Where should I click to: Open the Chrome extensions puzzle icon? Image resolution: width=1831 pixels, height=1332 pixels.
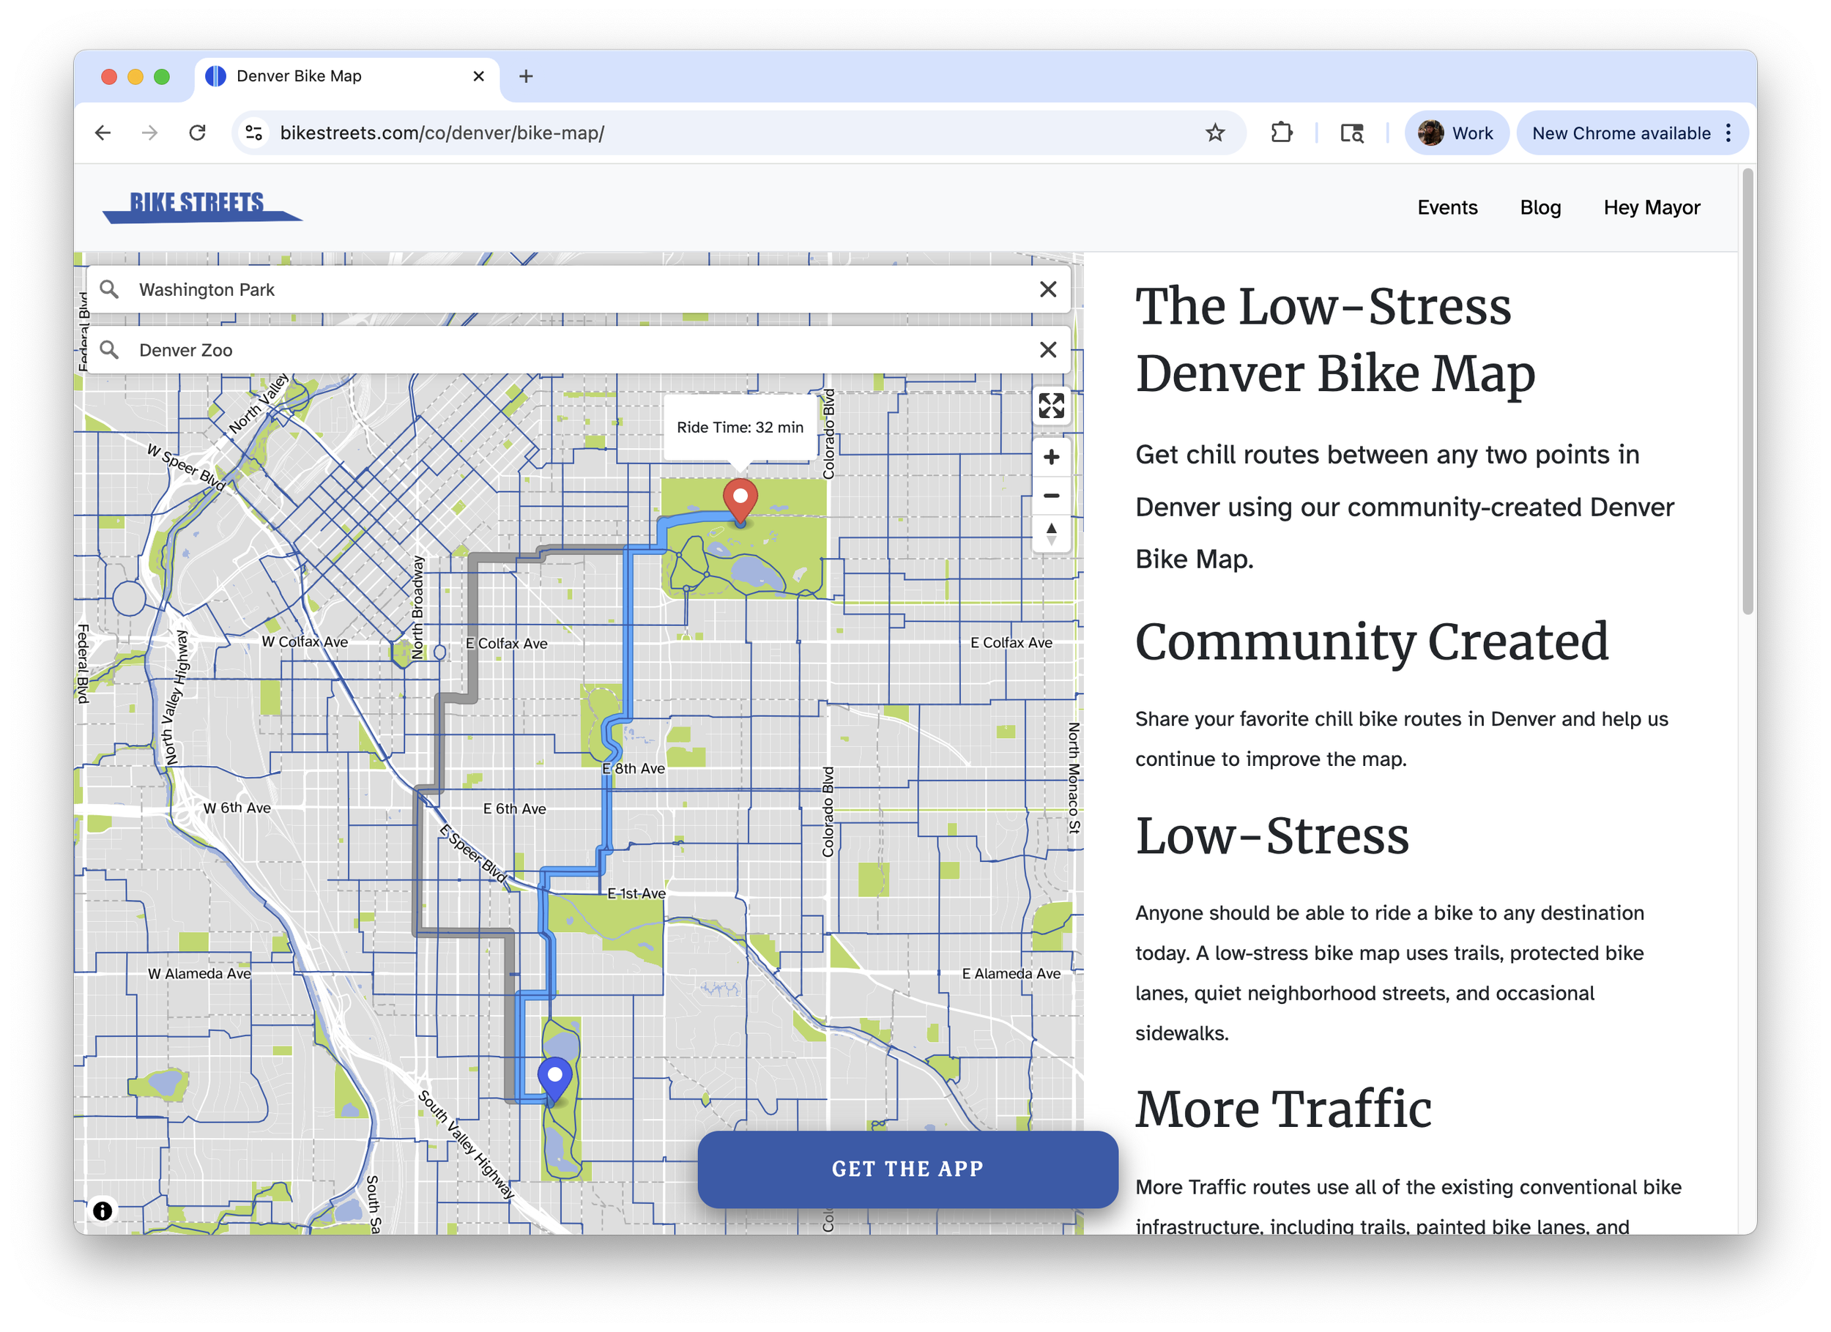1281,133
